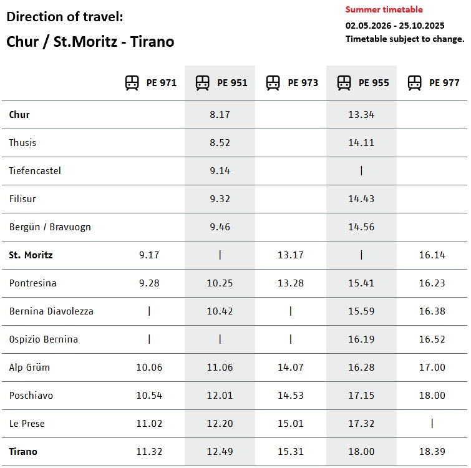Click the 13.34 Chur departure time
471x468 pixels.
pos(361,114)
